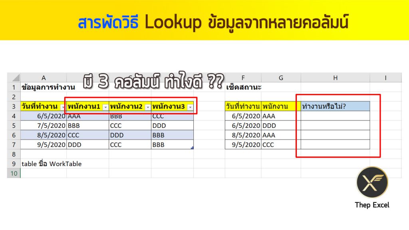Image resolution: width=409 pixels, height=230 pixels.
Task: Click the column I header
Action: (385, 78)
